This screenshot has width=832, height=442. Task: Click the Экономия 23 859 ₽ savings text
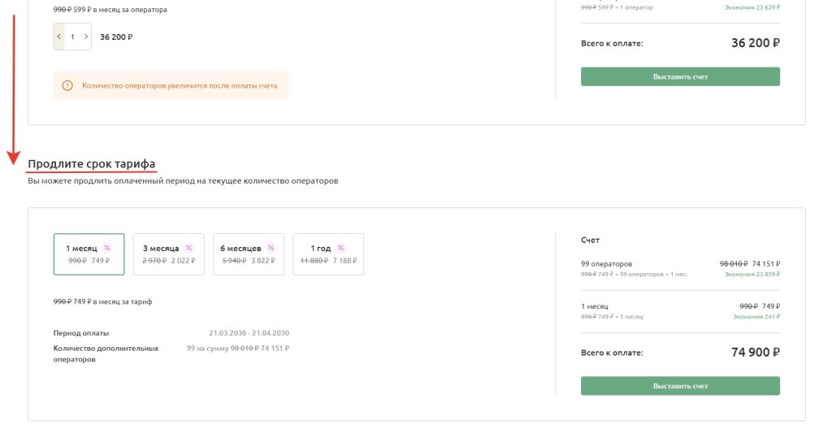(752, 275)
